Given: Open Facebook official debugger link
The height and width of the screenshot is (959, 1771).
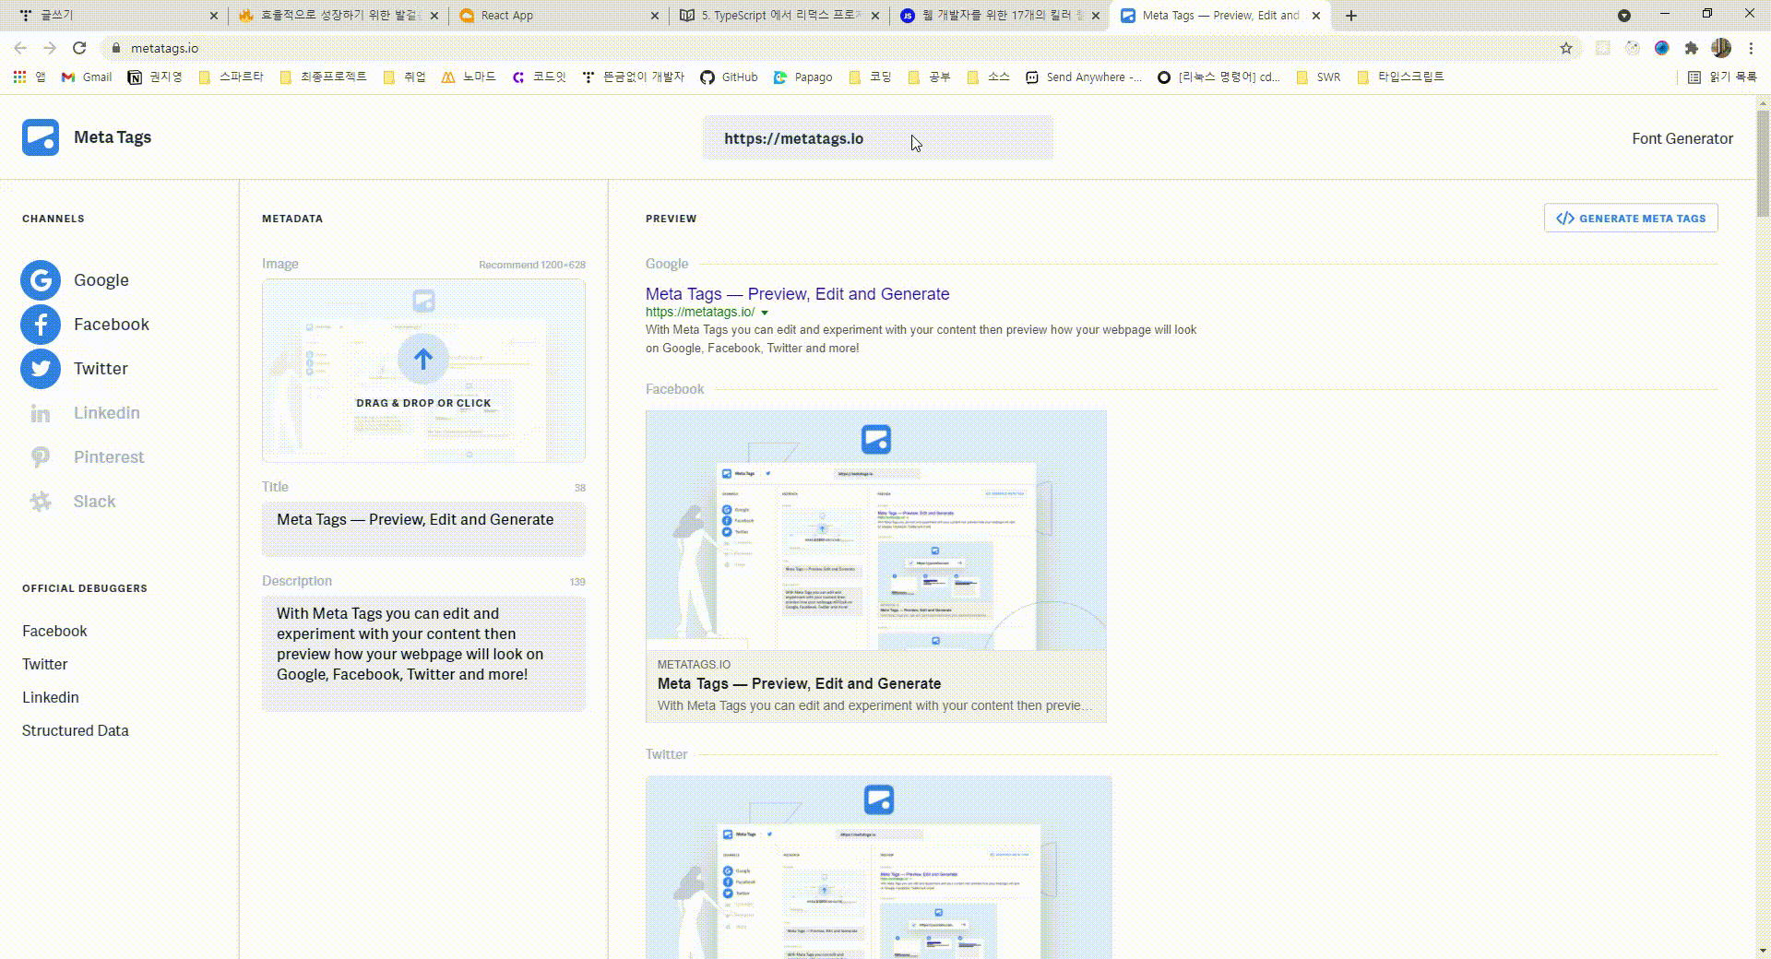Looking at the screenshot, I should [x=54, y=631].
